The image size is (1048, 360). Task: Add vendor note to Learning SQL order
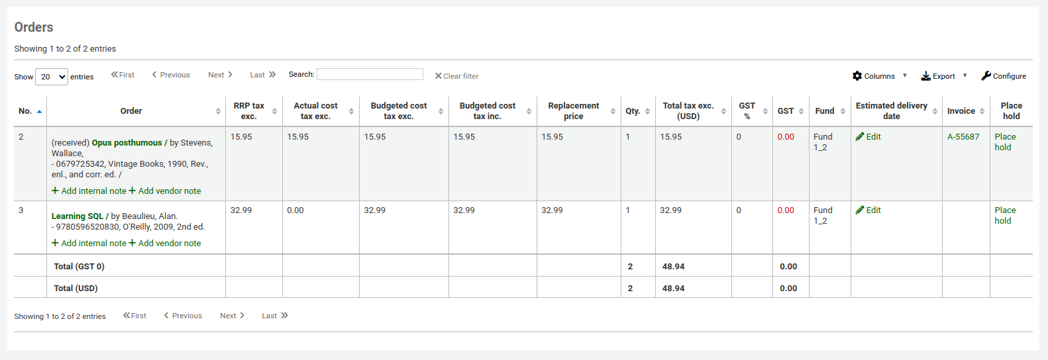coord(165,244)
